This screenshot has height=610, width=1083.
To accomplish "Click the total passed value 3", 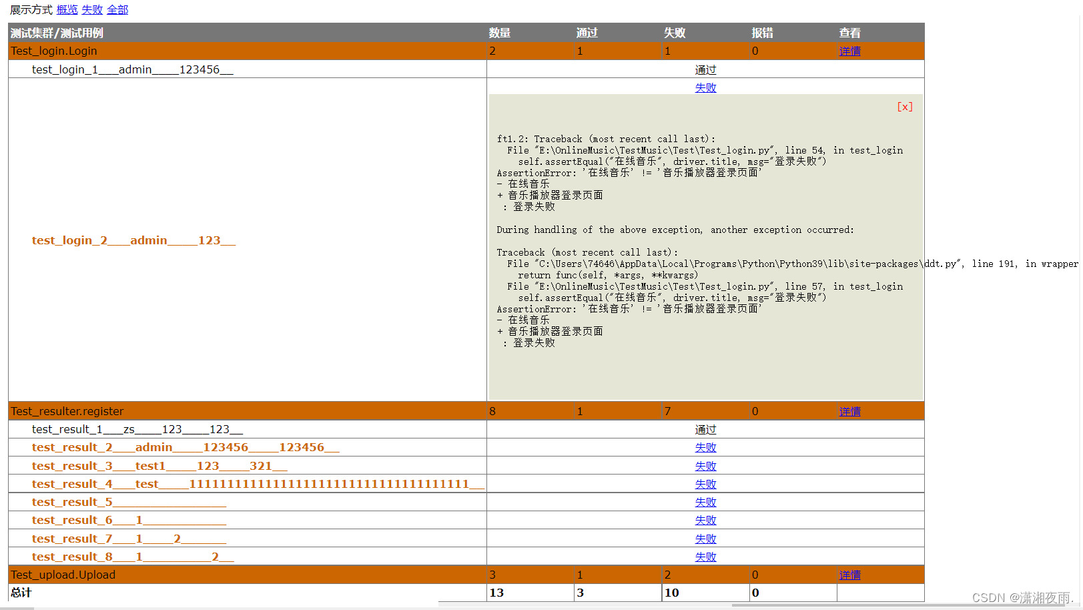I will [x=581, y=593].
